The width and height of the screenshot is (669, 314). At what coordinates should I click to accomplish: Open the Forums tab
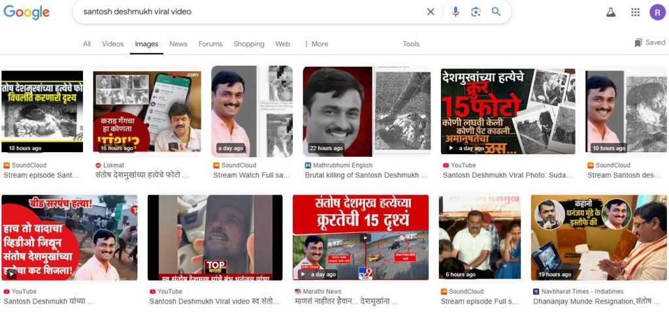(x=210, y=44)
